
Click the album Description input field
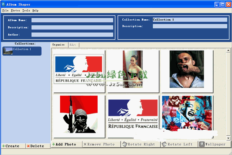[72, 27]
